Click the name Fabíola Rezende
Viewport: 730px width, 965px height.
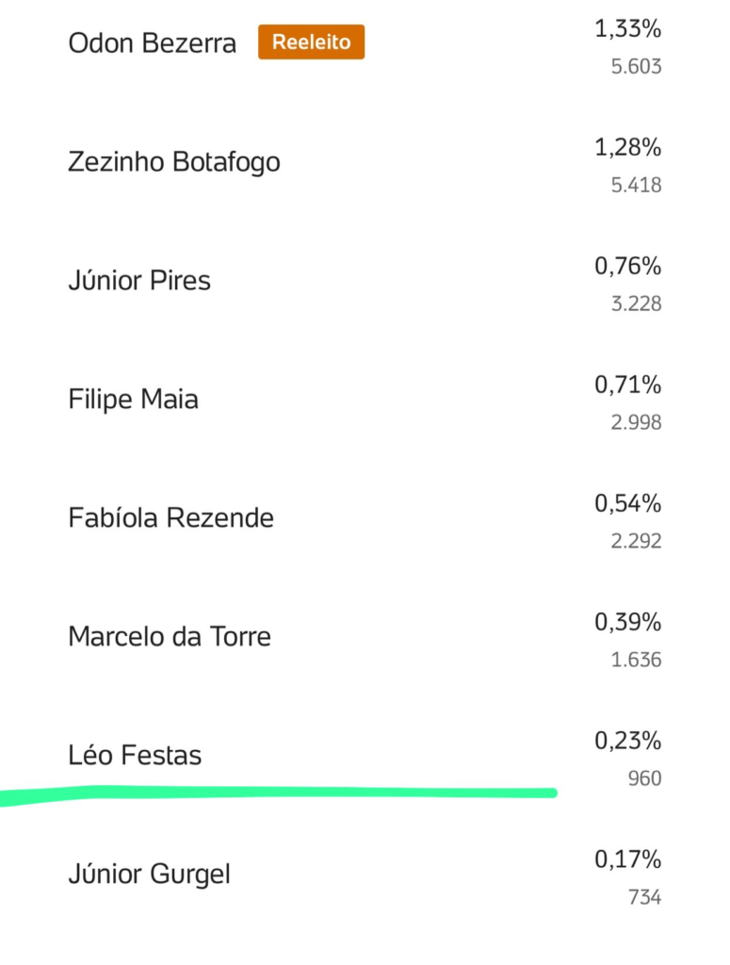pos(170,518)
